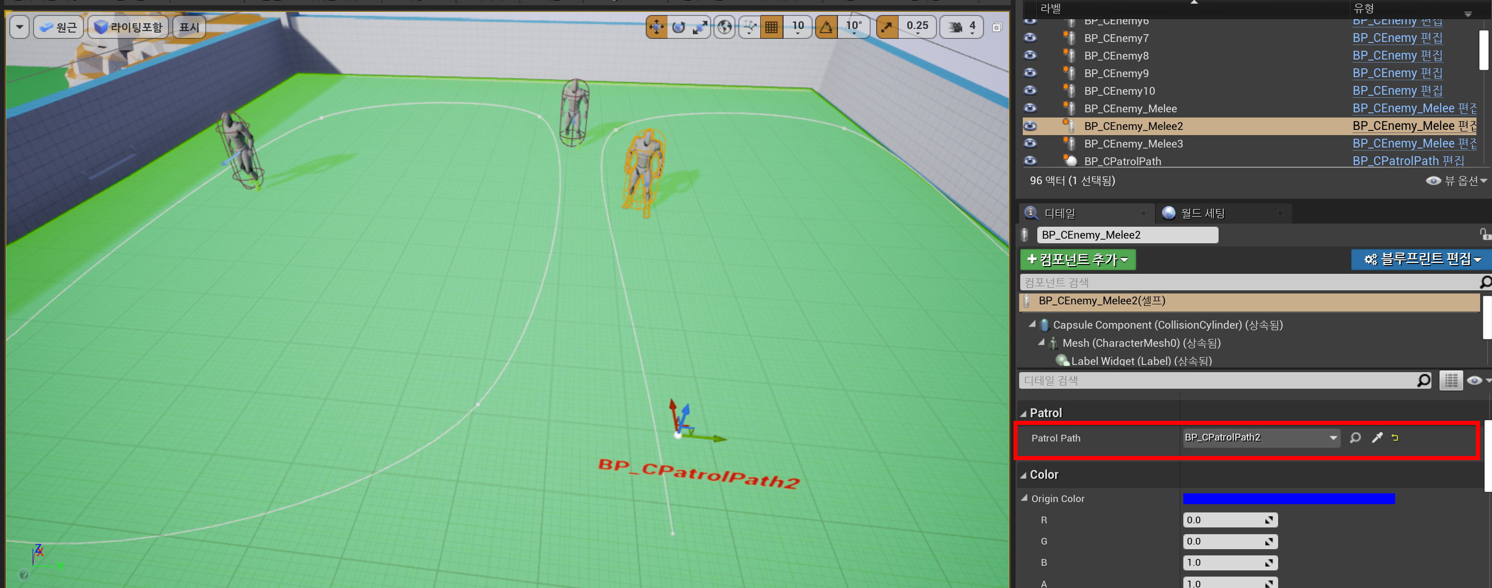Hide BP_CEnemy_Melee3 using its eye icon

coord(1030,143)
